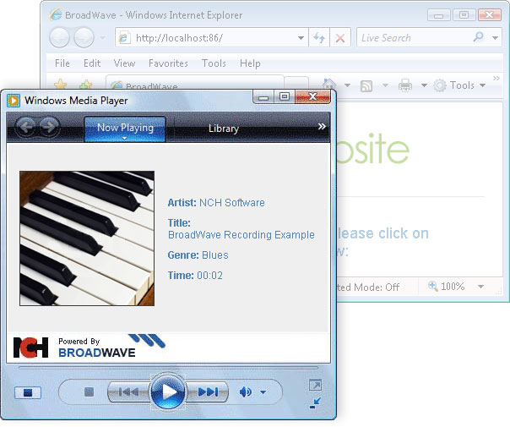
Task: Select the BroadWave browser tab
Action: (x=195, y=83)
